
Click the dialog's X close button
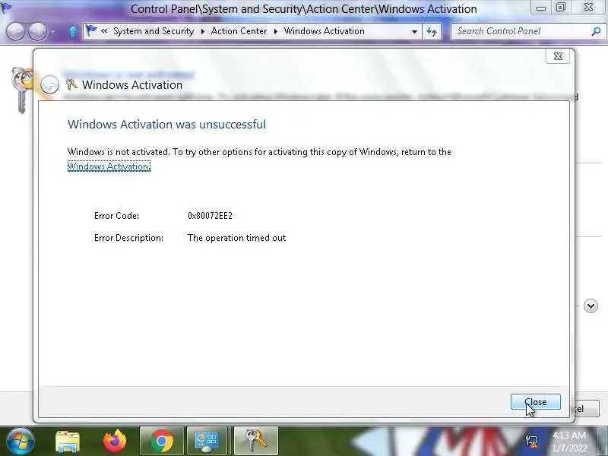pyautogui.click(x=558, y=56)
